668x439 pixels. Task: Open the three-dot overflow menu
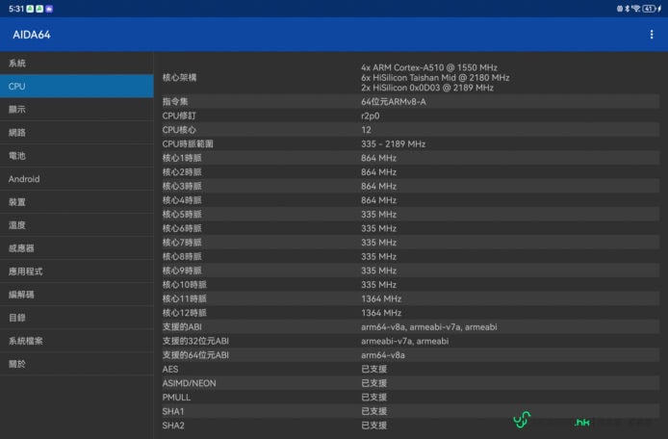[x=652, y=35]
